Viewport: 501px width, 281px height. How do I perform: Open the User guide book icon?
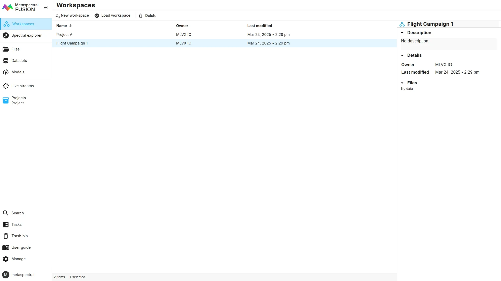tap(6, 247)
